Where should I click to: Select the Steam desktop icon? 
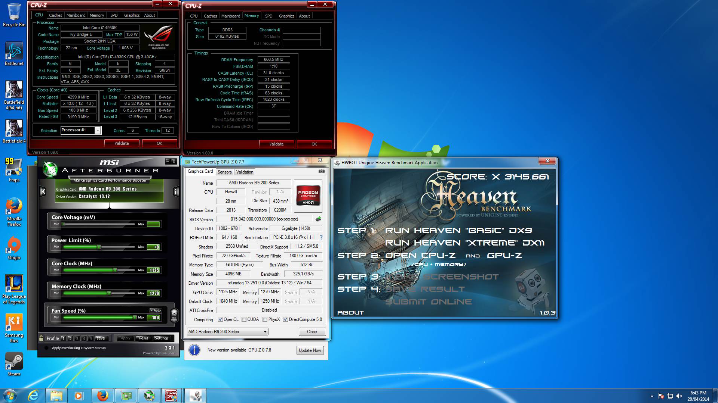14,364
